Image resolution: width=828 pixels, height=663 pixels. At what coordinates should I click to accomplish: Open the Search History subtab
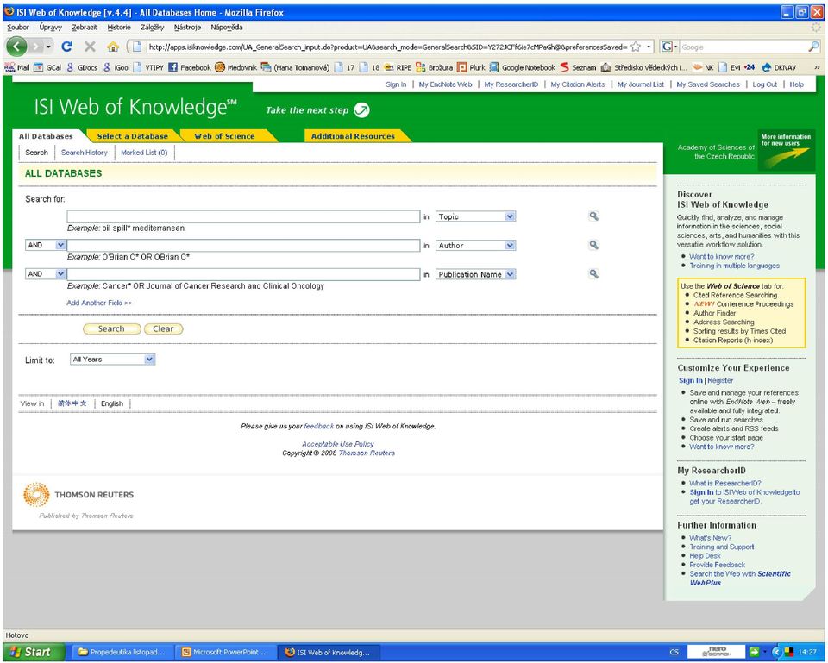point(84,153)
